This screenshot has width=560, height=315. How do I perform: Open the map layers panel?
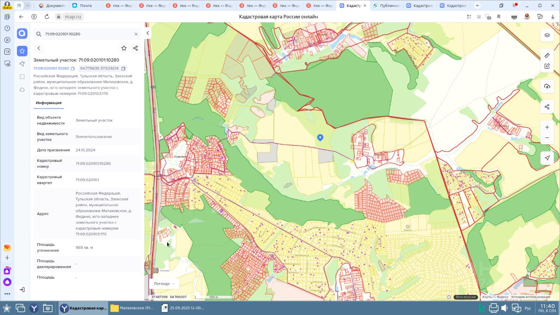tap(547, 35)
